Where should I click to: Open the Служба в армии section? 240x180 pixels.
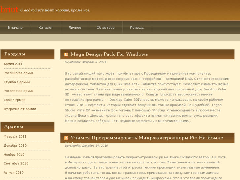click(x=17, y=82)
